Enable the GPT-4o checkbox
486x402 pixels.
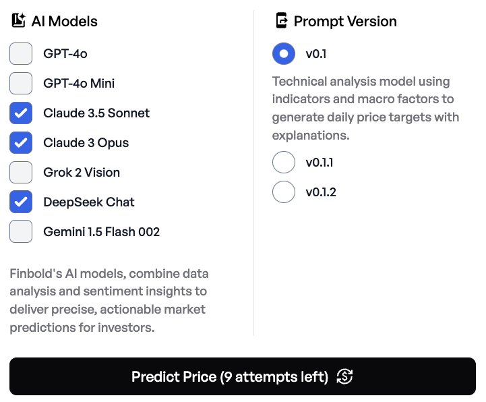(x=21, y=54)
